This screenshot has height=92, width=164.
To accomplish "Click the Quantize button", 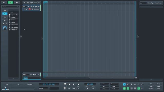I will click(151, 89).
